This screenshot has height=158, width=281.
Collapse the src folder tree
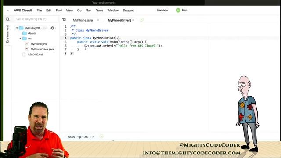pyautogui.click(x=20, y=39)
